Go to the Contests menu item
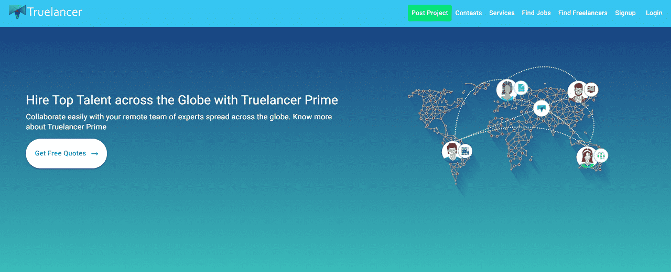Screen dimensions: 671x272 pyautogui.click(x=469, y=13)
